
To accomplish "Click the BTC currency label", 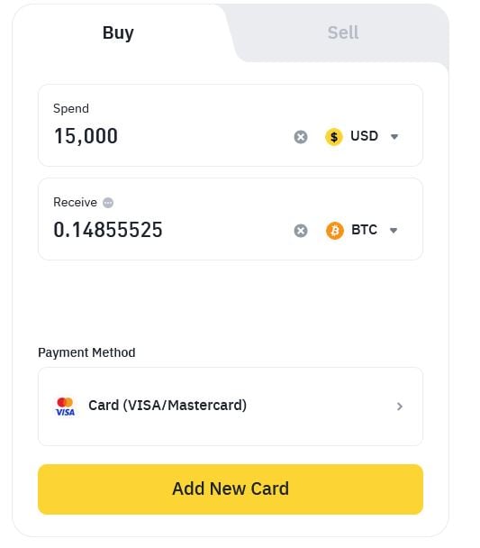I will tap(364, 230).
